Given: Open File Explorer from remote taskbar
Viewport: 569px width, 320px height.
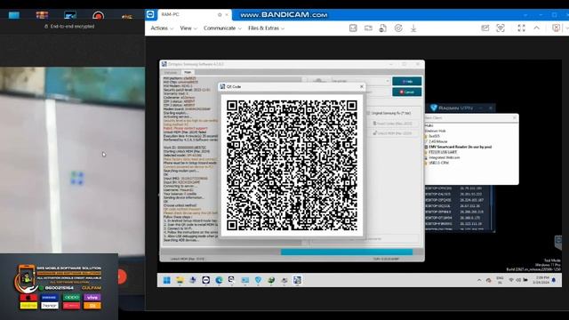Looking at the screenshot, I should click(180, 280).
